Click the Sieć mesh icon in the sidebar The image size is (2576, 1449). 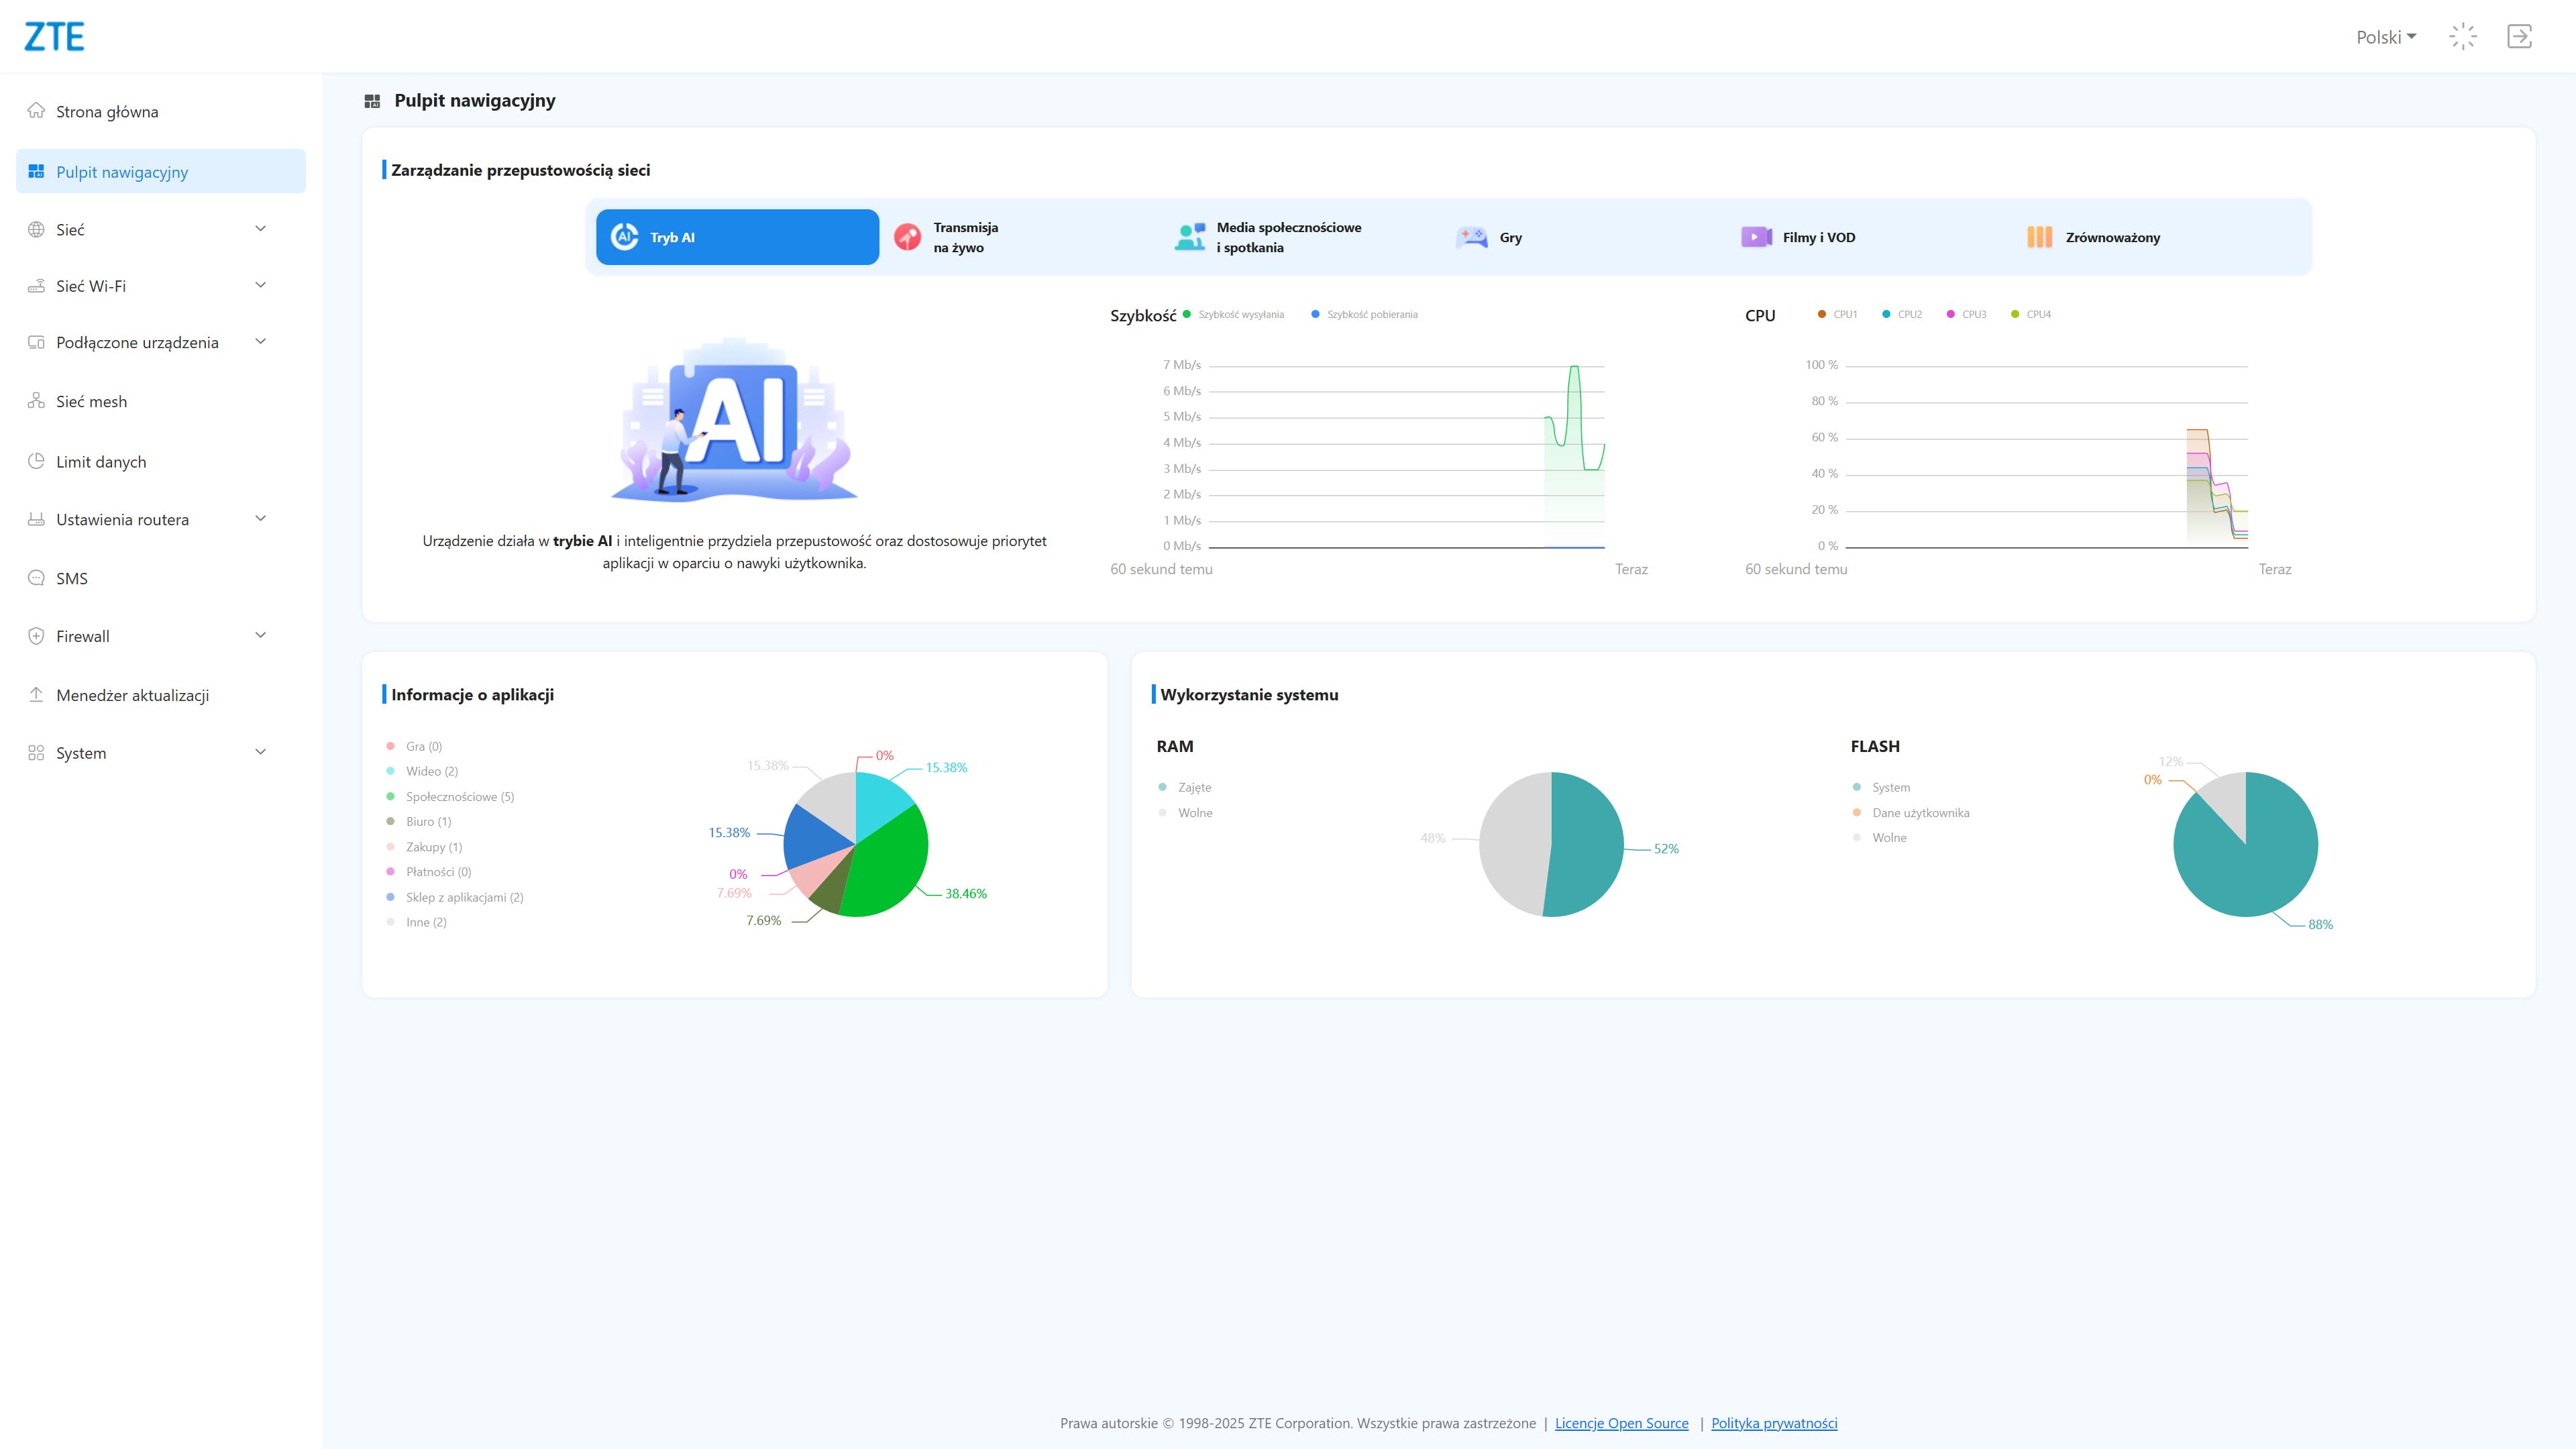click(x=36, y=401)
